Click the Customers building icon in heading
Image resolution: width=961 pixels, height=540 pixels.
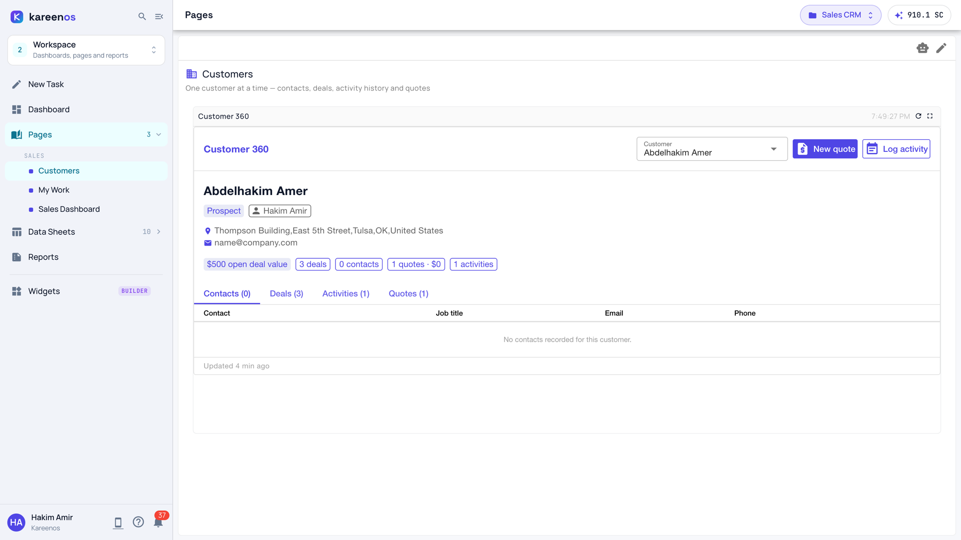click(x=191, y=74)
